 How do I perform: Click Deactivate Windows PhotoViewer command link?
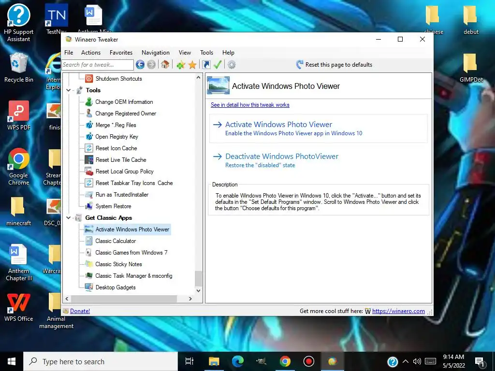point(318,160)
